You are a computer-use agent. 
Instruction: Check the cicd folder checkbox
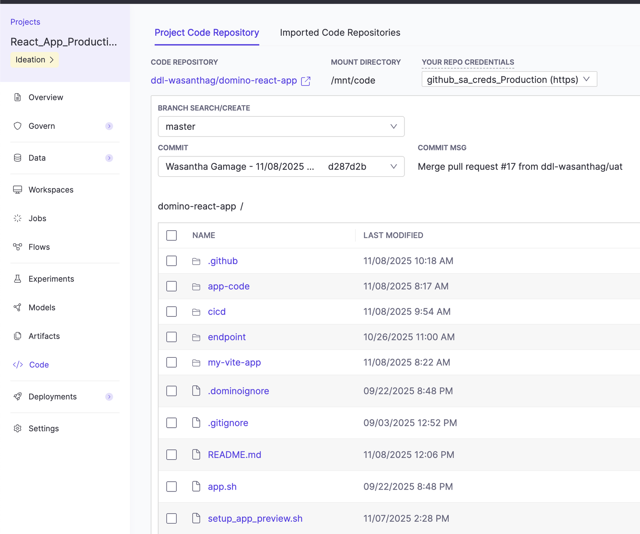172,311
